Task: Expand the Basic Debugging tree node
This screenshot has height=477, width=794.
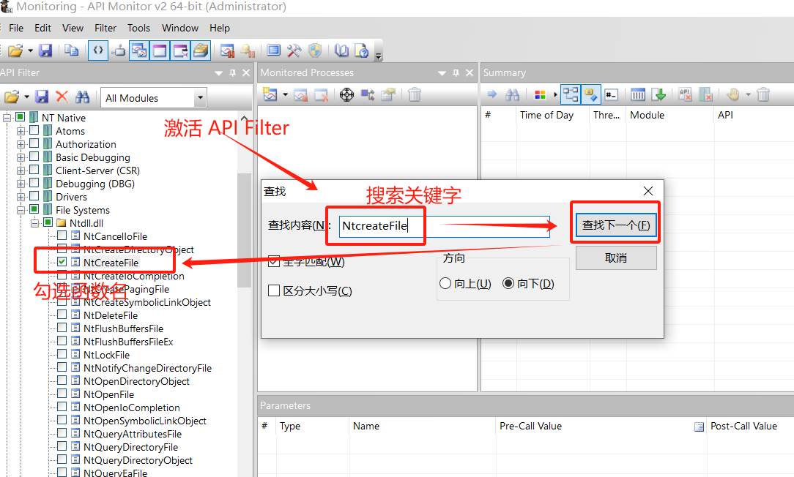Action: 21,157
